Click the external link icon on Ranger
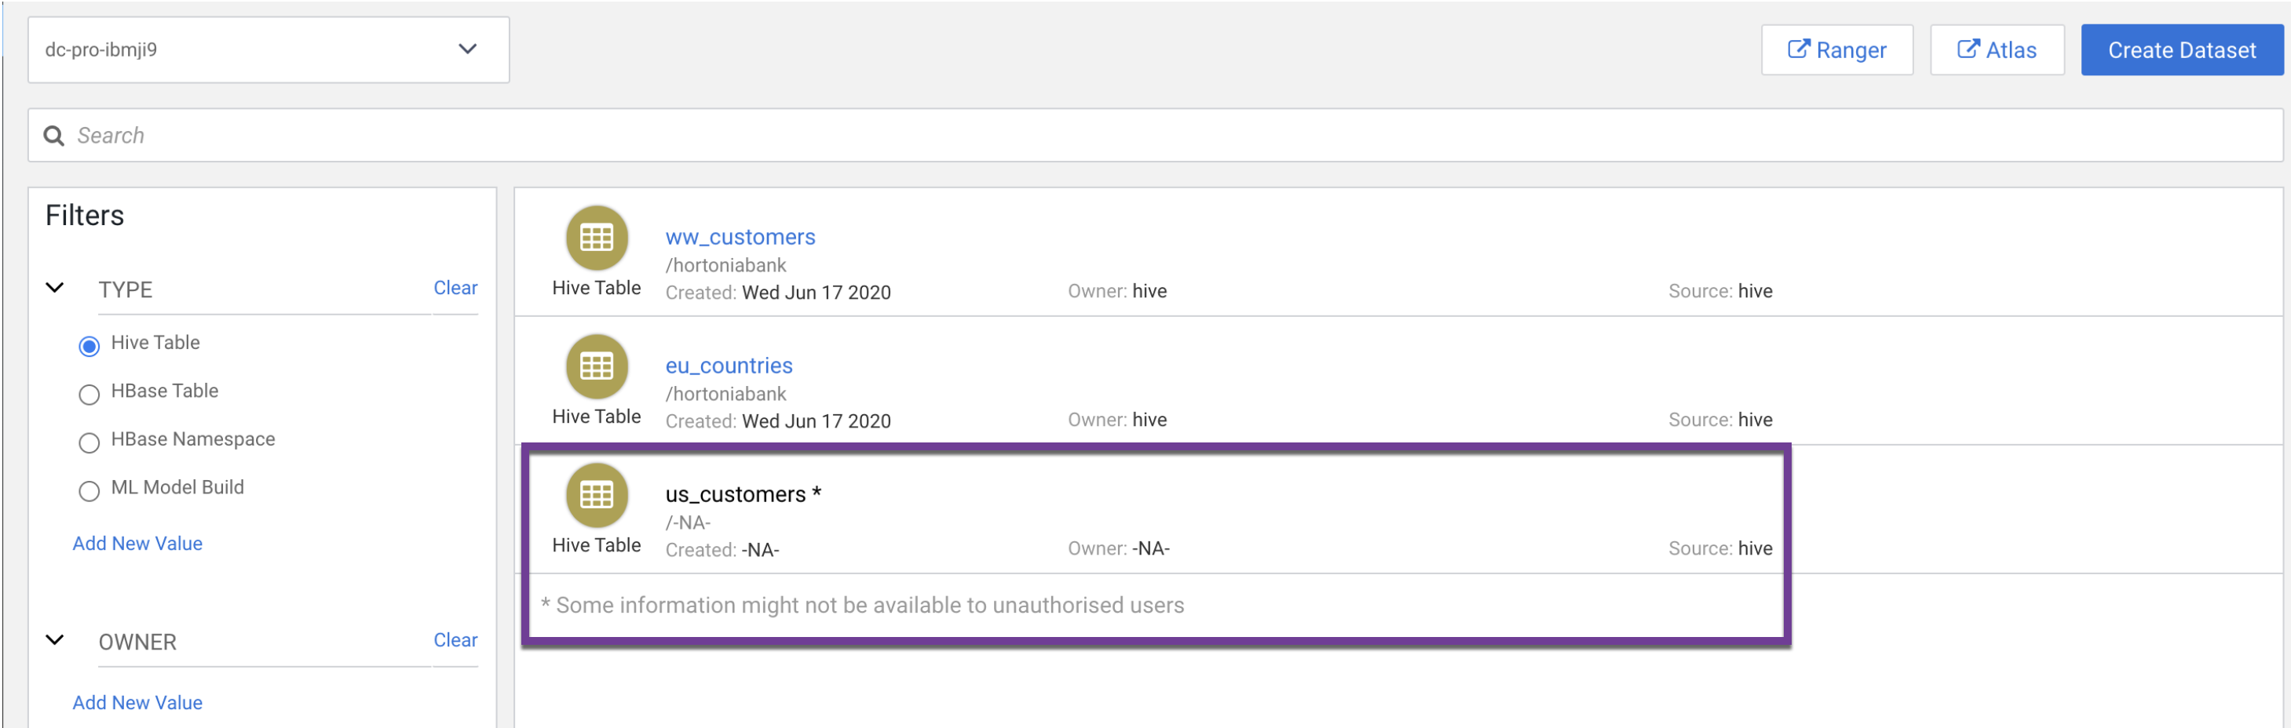This screenshot has height=728, width=2291. [1797, 49]
